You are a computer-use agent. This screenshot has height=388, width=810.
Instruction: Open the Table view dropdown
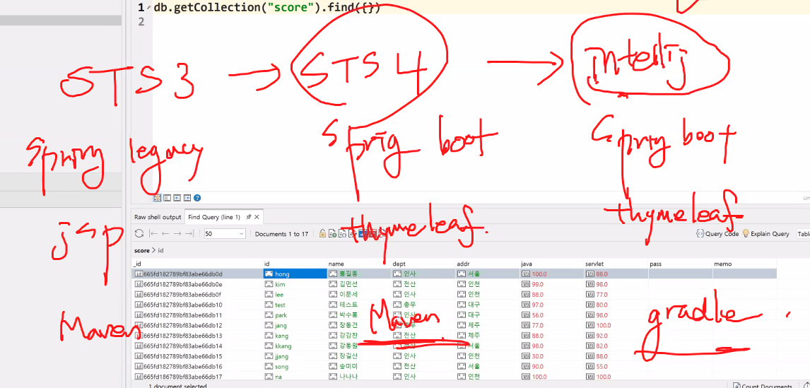[803, 233]
